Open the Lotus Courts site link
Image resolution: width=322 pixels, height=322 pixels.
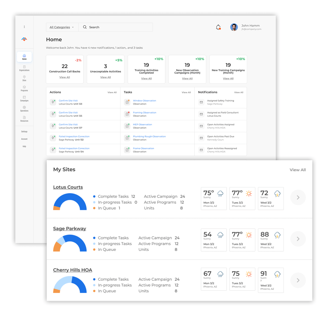[x=68, y=187]
